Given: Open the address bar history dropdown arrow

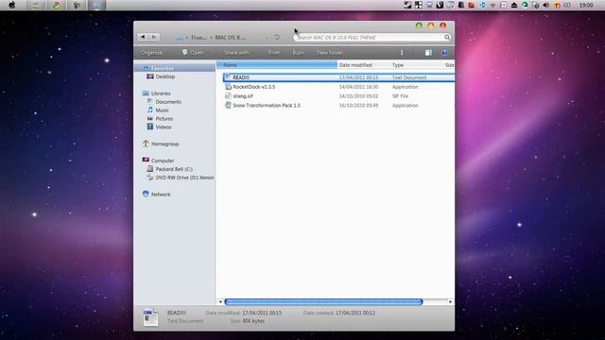Looking at the screenshot, I should tap(267, 38).
